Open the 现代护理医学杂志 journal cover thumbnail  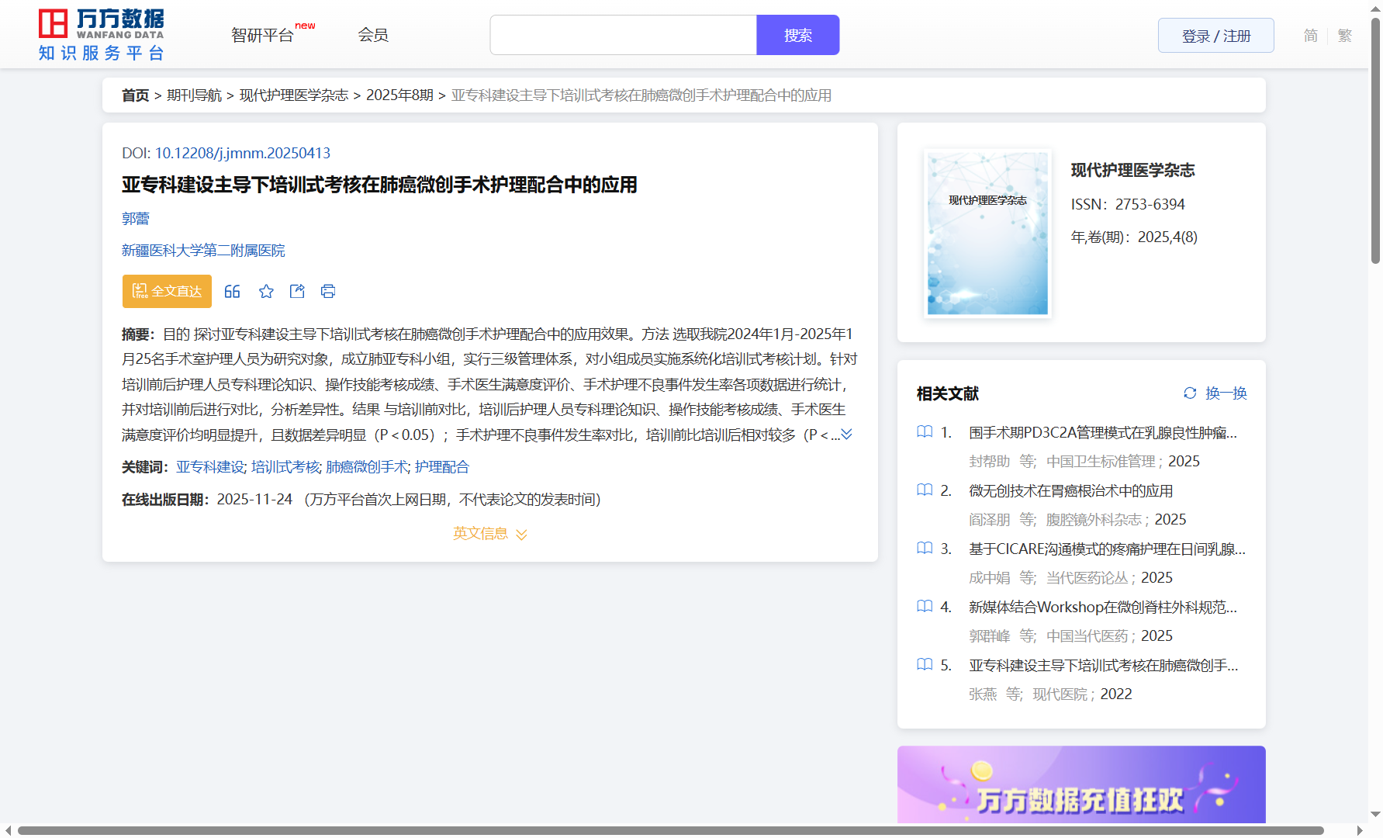point(987,233)
